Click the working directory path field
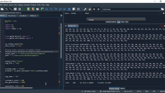Viewport: 165px width, 93px height. [130, 9]
